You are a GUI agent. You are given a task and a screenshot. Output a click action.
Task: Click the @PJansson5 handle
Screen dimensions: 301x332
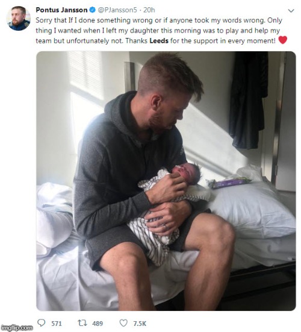[117, 10]
